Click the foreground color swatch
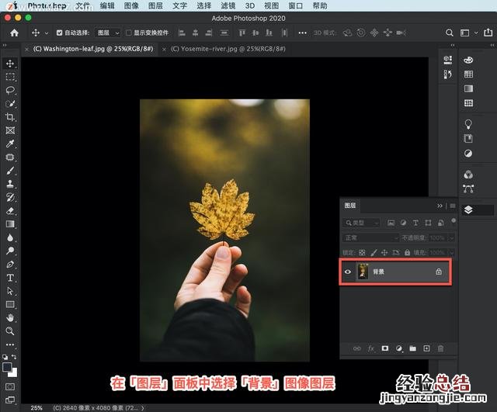Screen dimensions: 497x412 click(x=7, y=367)
